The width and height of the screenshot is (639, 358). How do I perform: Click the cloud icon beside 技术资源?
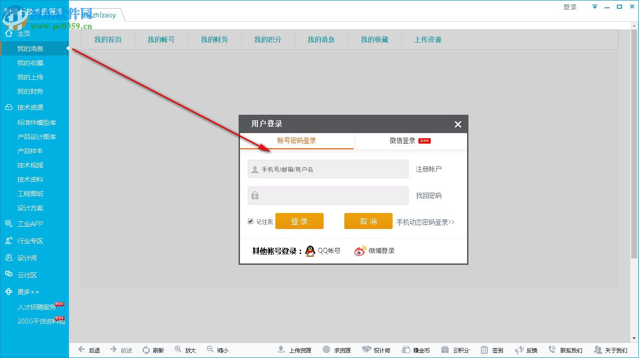[9, 107]
